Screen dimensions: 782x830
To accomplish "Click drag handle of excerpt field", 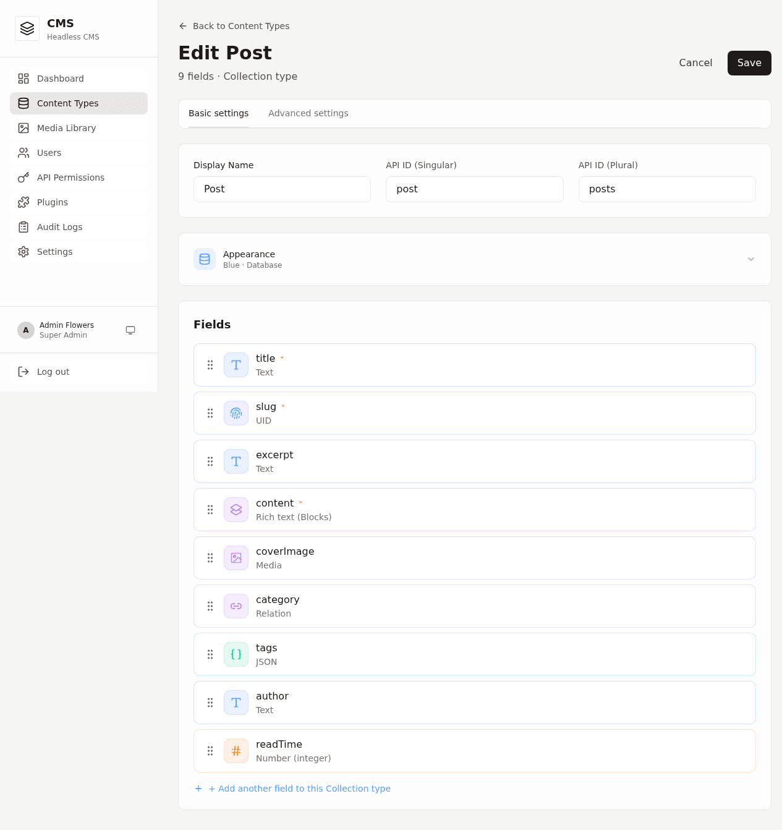I will pyautogui.click(x=210, y=461).
